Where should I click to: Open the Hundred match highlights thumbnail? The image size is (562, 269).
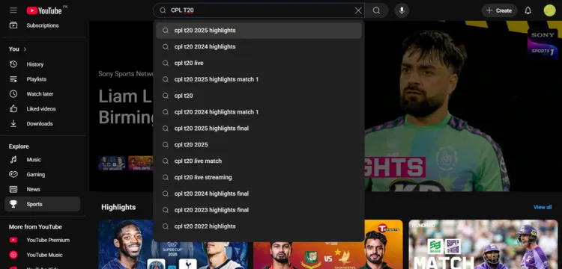(x=483, y=244)
